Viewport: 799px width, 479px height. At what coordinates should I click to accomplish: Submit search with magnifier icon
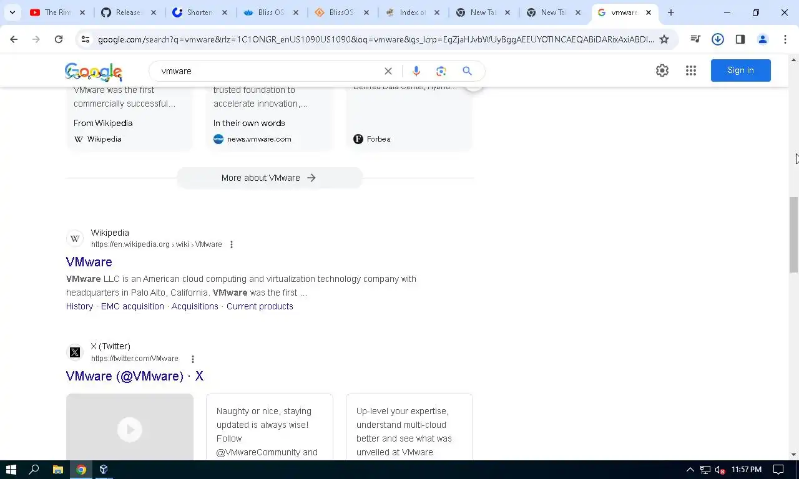(x=467, y=71)
